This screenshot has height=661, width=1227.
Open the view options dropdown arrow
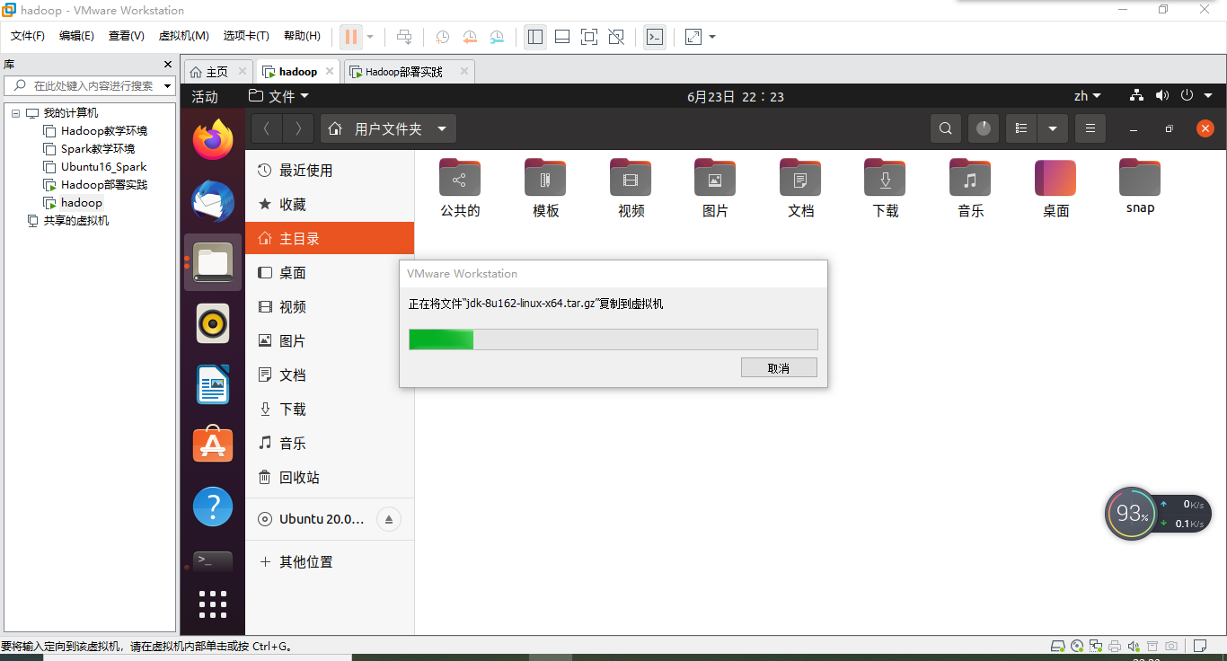click(1053, 128)
